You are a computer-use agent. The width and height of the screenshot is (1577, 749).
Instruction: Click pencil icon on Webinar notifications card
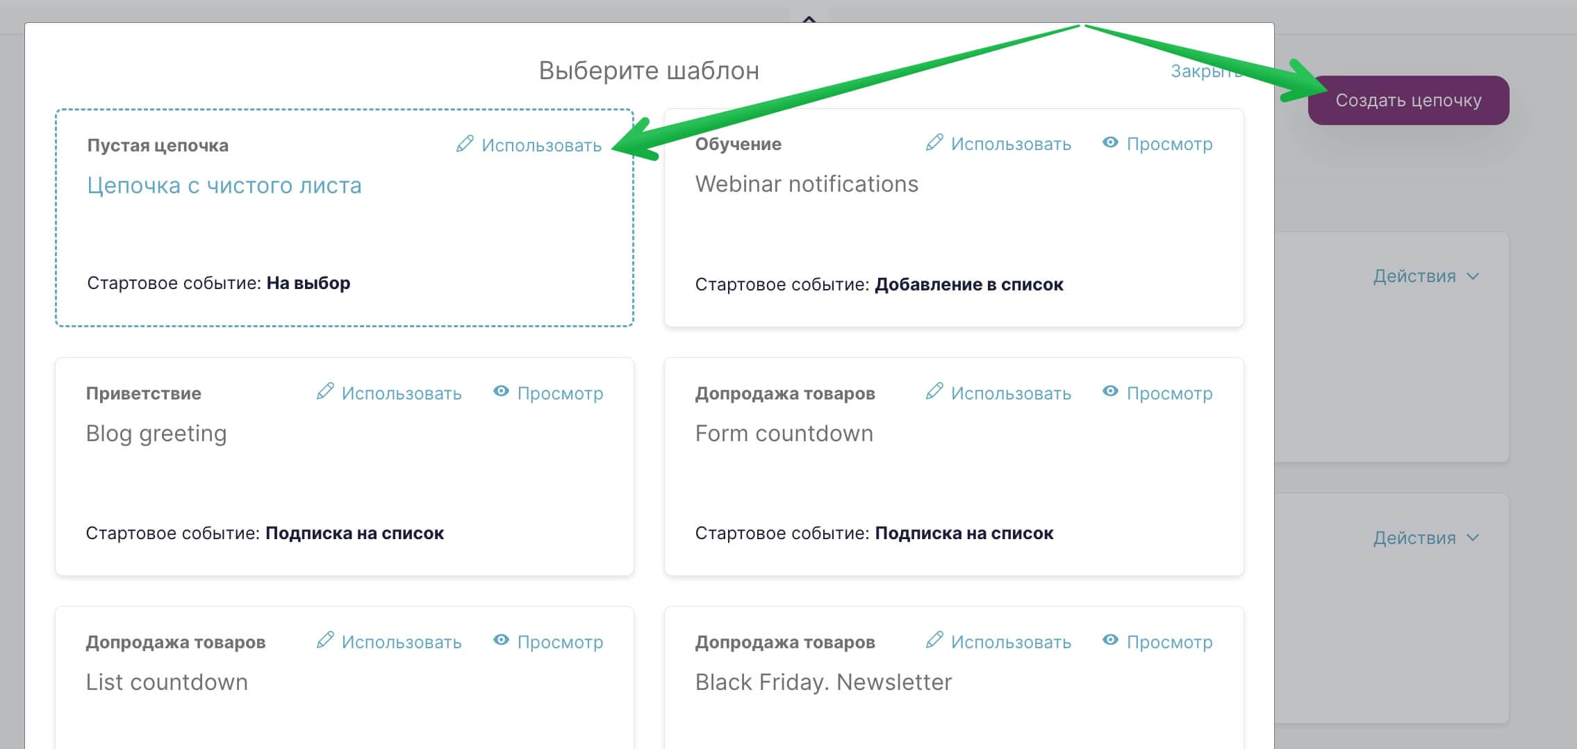(x=934, y=142)
